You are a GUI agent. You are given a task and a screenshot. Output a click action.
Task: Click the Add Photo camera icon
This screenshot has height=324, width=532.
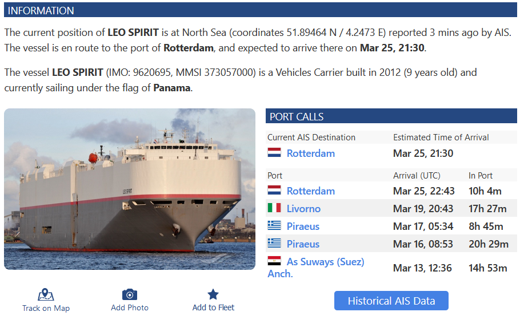tap(130, 294)
